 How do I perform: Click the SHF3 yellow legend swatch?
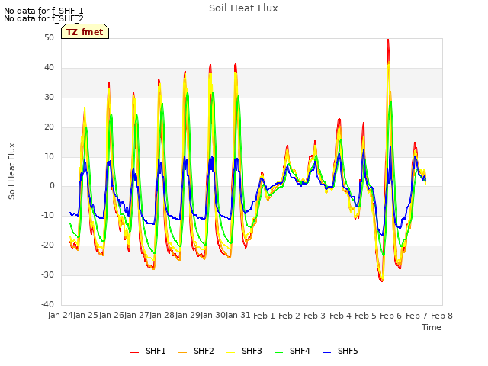230,352
